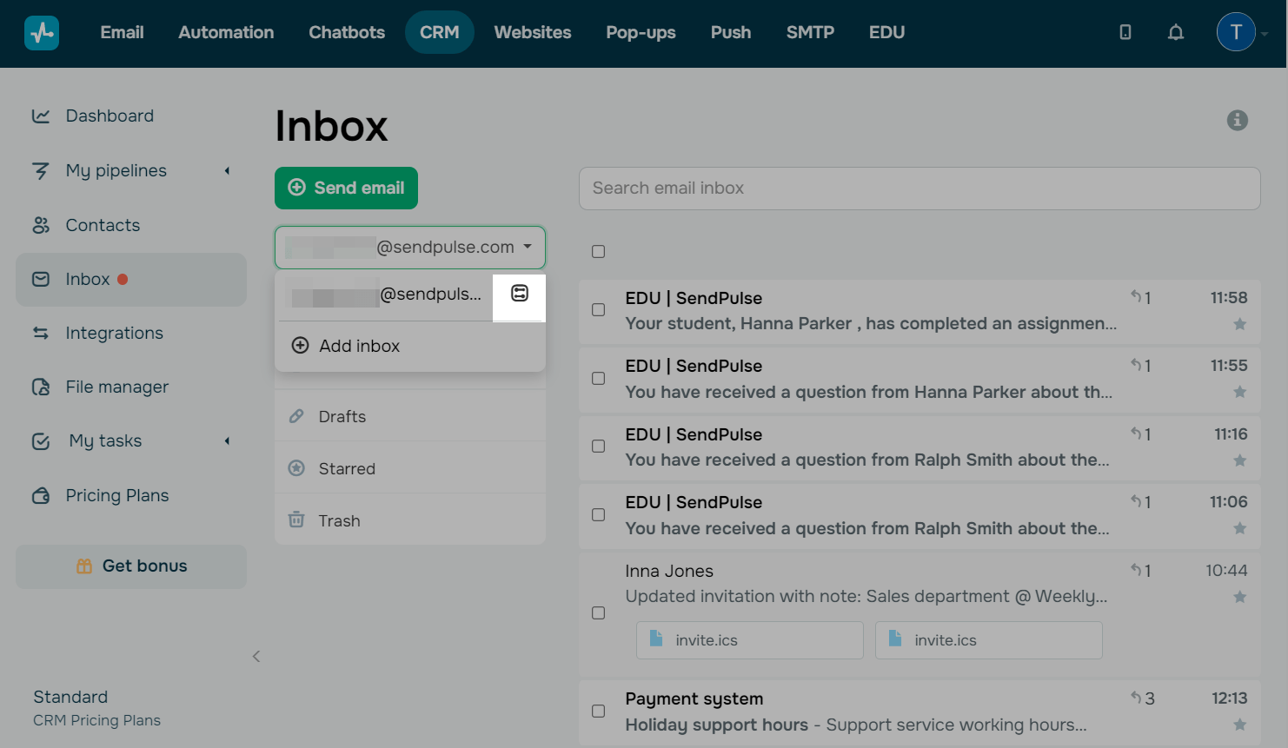The image size is (1288, 748).
Task: Open the notifications bell
Action: (x=1176, y=33)
